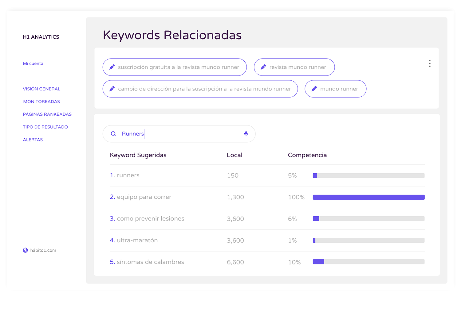Open the Visión General section
This screenshot has height=319, width=461.
point(41,89)
